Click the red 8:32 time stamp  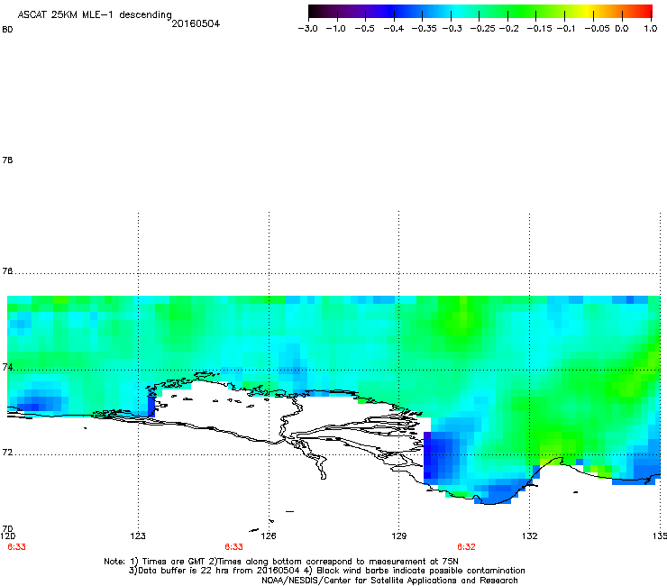[466, 547]
